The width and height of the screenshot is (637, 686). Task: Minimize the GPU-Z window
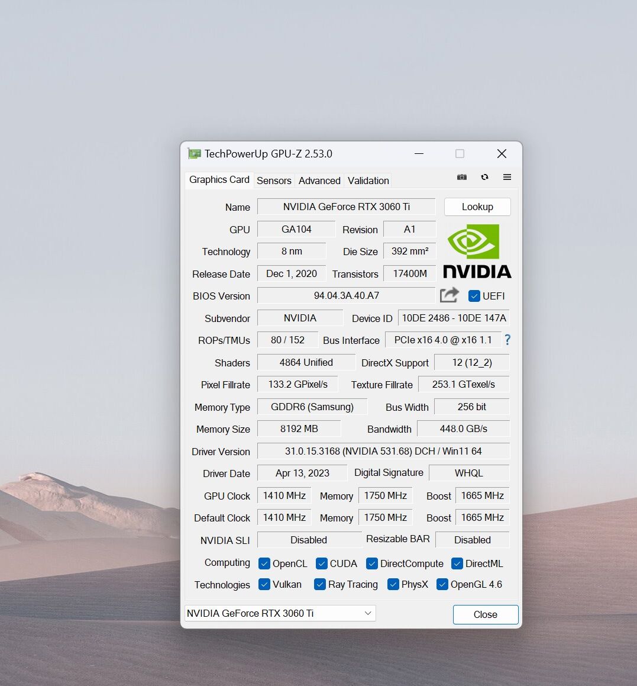coord(419,153)
